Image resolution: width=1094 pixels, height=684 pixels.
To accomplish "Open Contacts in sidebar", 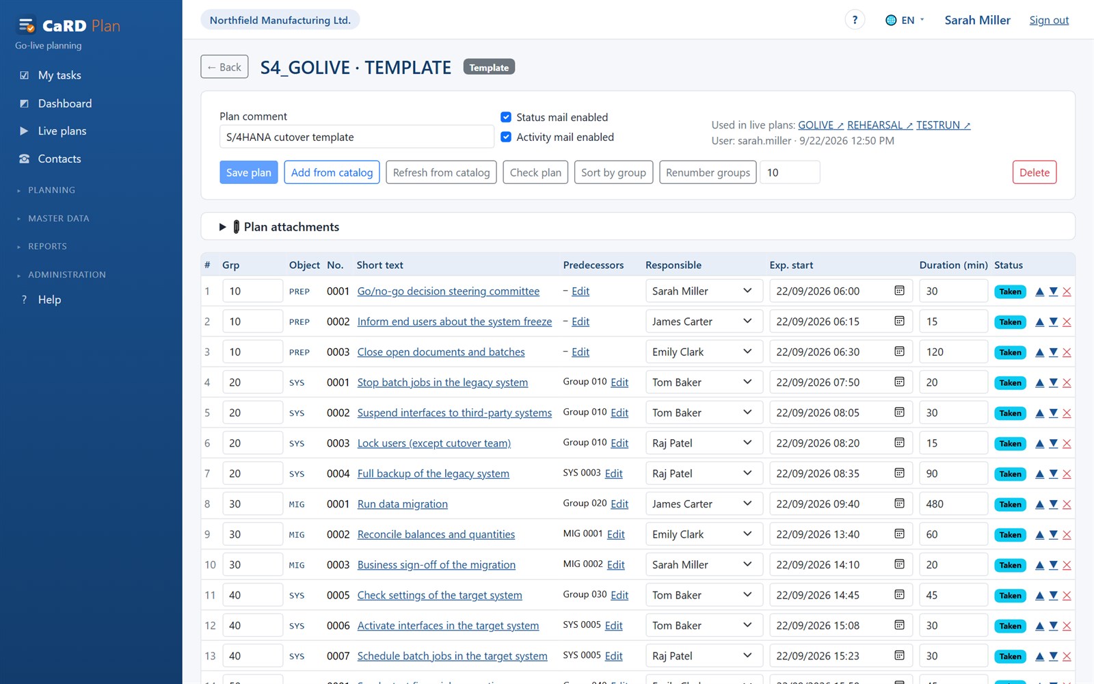I will coord(59,159).
